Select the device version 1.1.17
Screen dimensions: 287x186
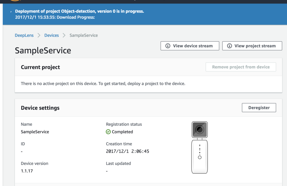pyautogui.click(x=27, y=171)
